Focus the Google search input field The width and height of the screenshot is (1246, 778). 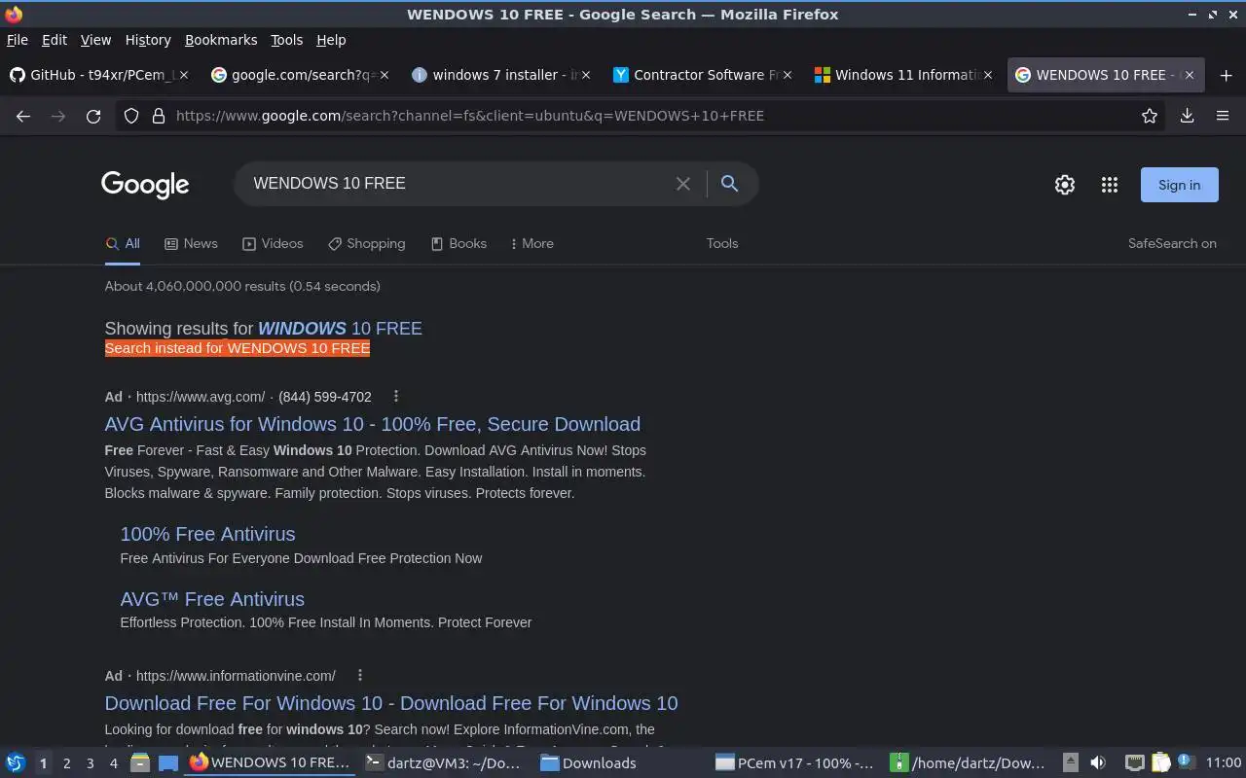click(x=458, y=184)
